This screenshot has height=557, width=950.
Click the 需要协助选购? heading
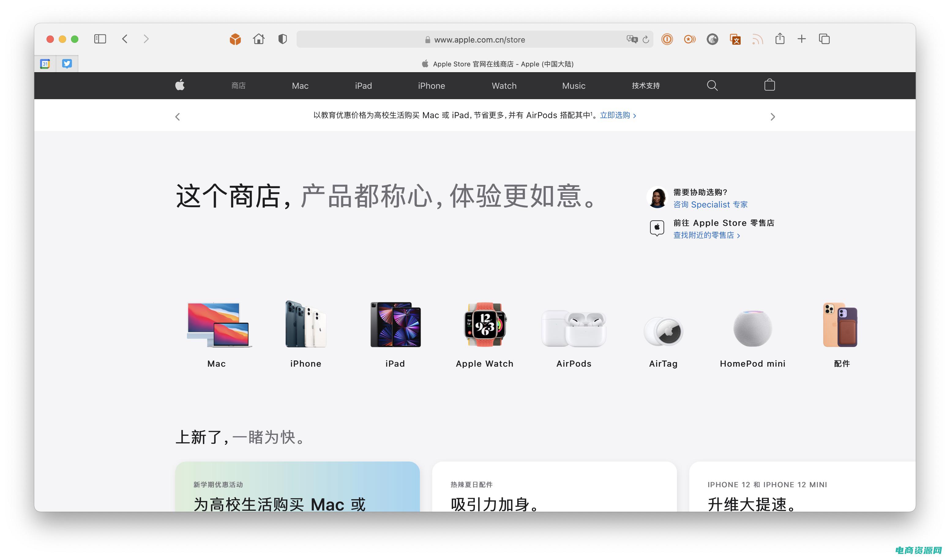point(700,192)
